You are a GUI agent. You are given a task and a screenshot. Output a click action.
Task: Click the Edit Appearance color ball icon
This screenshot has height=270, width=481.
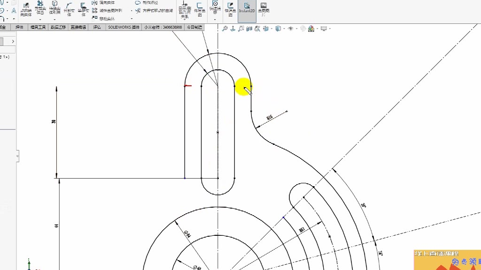(x=303, y=29)
